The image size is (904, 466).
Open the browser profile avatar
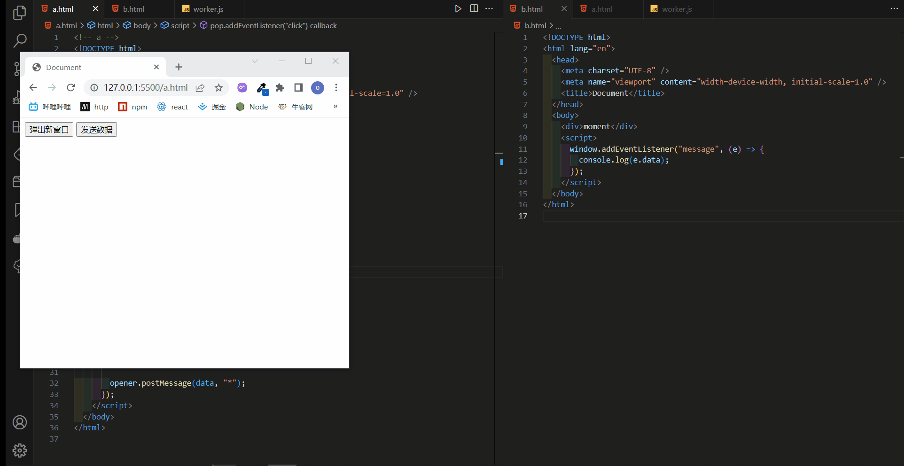point(318,88)
